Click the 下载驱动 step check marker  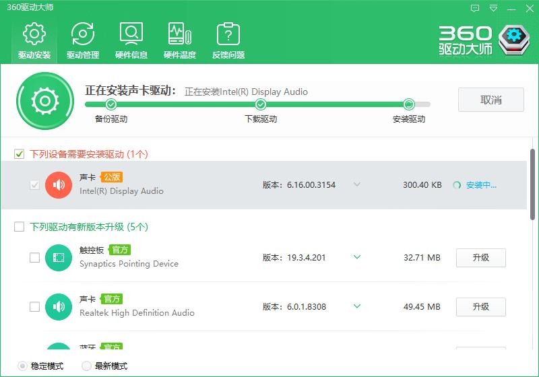point(261,104)
